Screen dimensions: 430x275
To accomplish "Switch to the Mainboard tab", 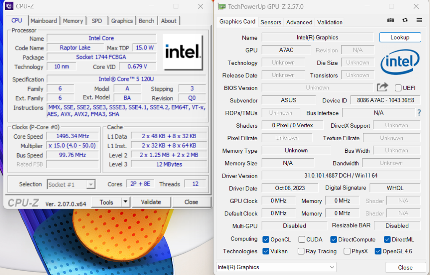I will [x=44, y=21].
